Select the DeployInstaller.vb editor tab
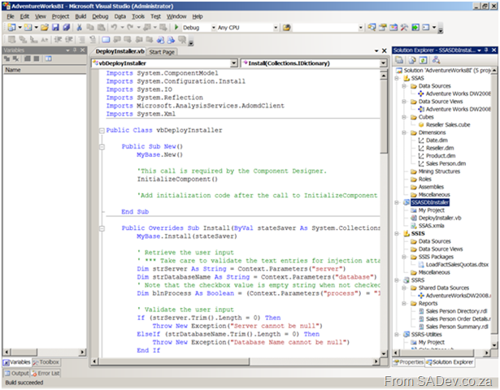The height and width of the screenshot is (390, 500). [120, 51]
